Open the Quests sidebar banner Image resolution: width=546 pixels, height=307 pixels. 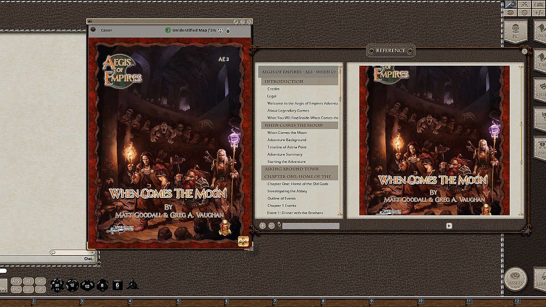coord(540,89)
